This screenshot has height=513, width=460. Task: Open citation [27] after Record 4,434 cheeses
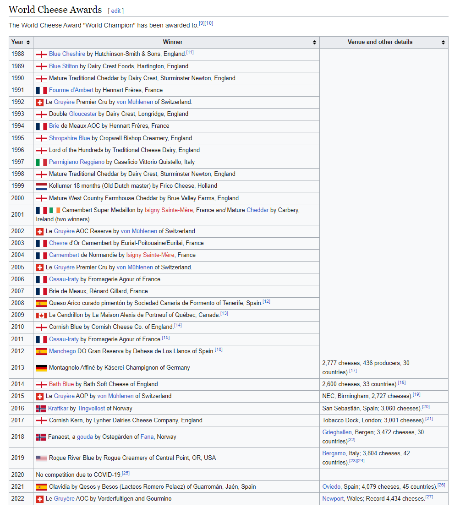click(x=429, y=497)
